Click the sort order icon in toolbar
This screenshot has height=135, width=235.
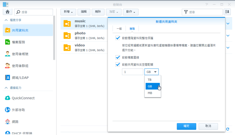click(227, 12)
